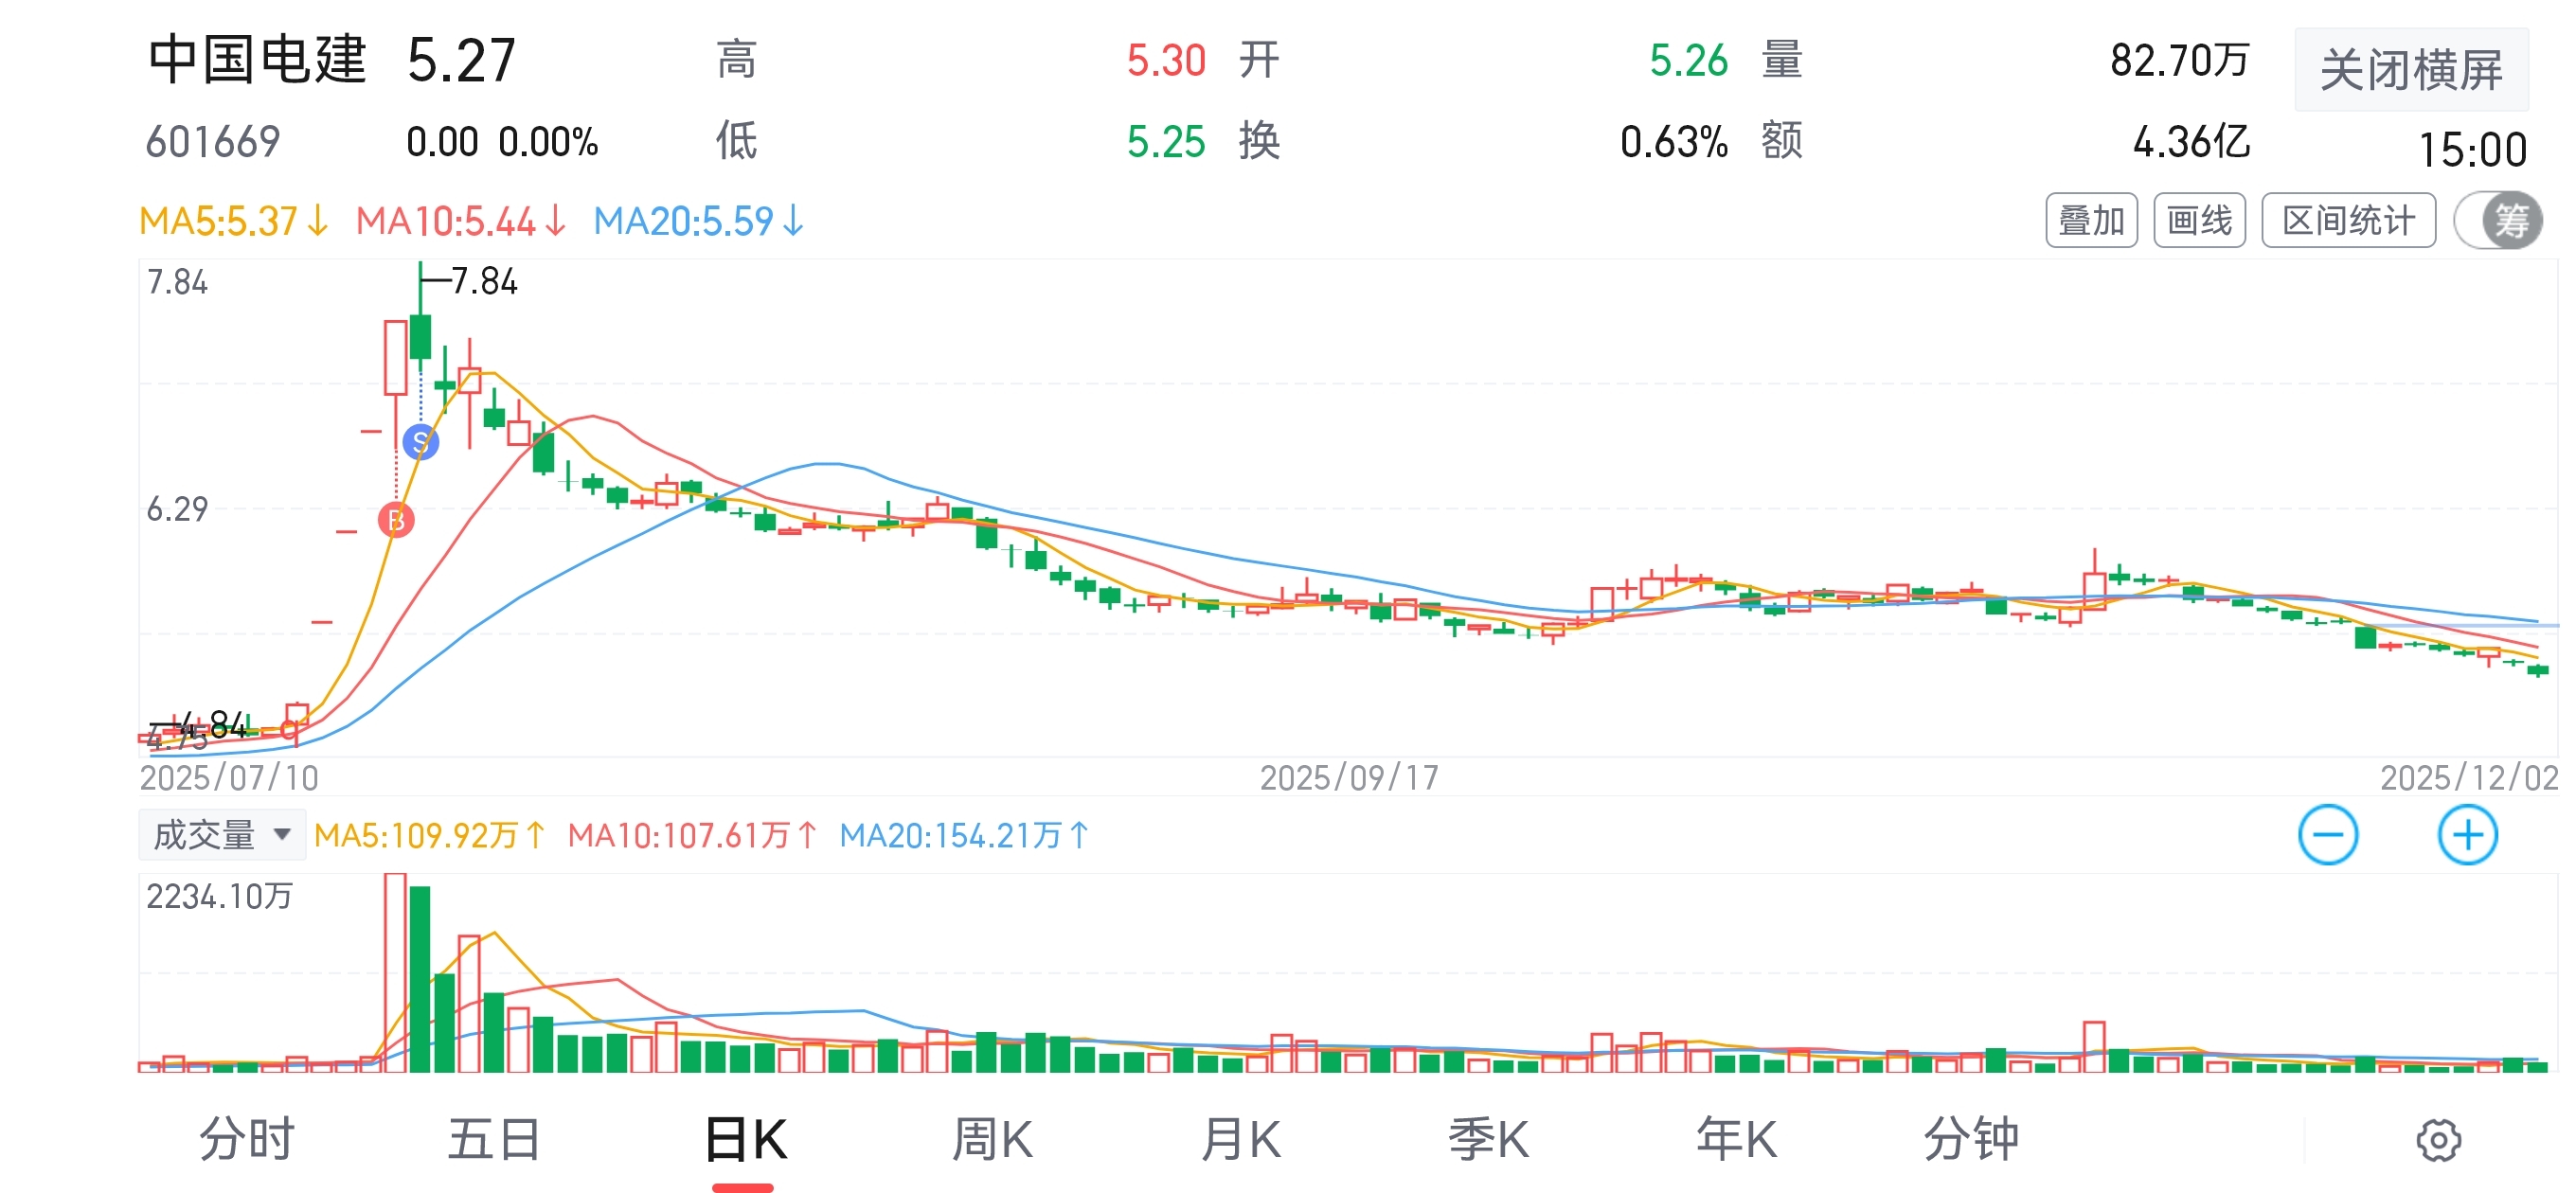Open chart settings gear icon
This screenshot has width=2576, height=1193.
[2437, 1139]
